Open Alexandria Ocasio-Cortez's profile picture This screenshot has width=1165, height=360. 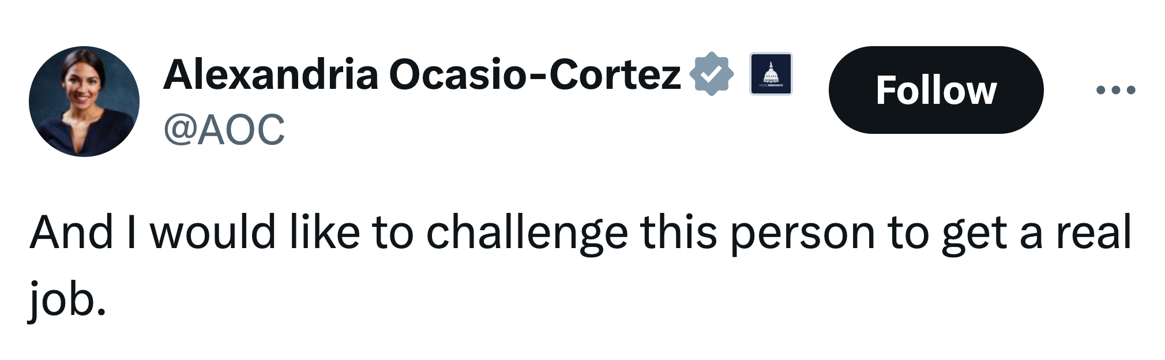click(84, 102)
